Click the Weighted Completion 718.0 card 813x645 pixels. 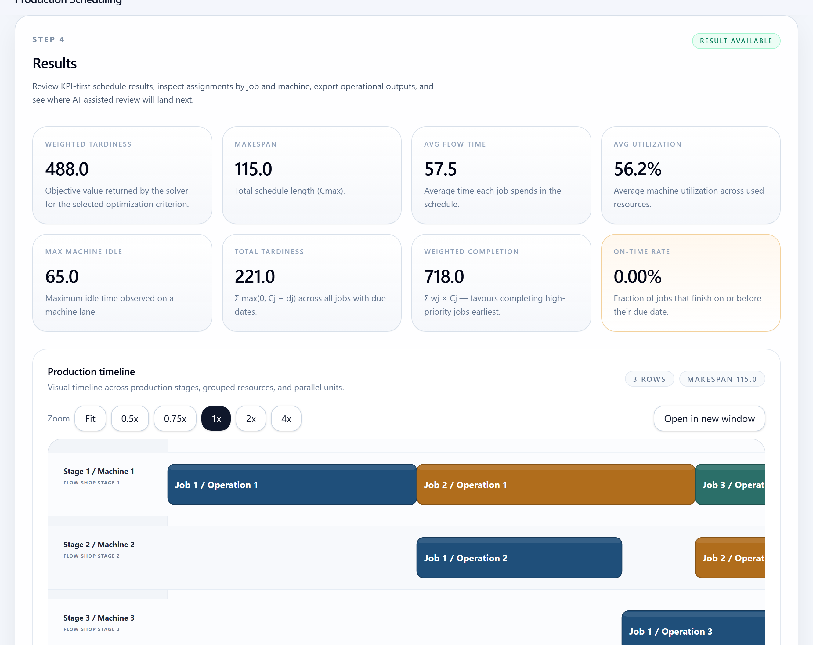click(x=501, y=283)
